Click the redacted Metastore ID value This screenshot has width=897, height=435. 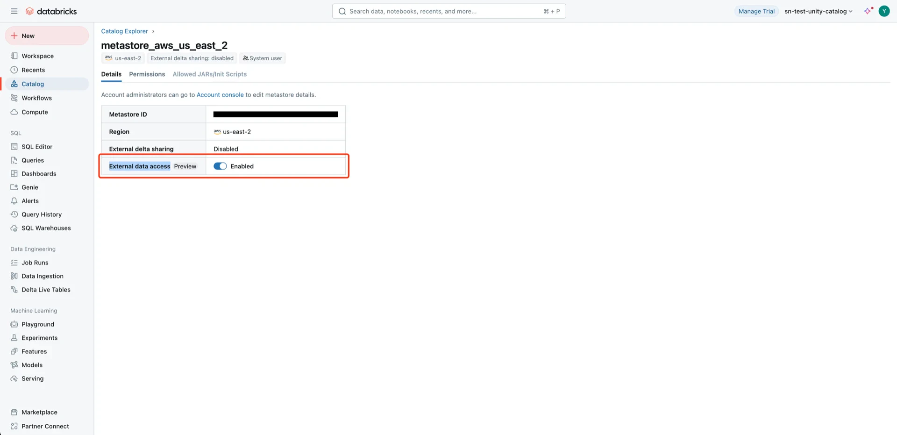point(276,114)
